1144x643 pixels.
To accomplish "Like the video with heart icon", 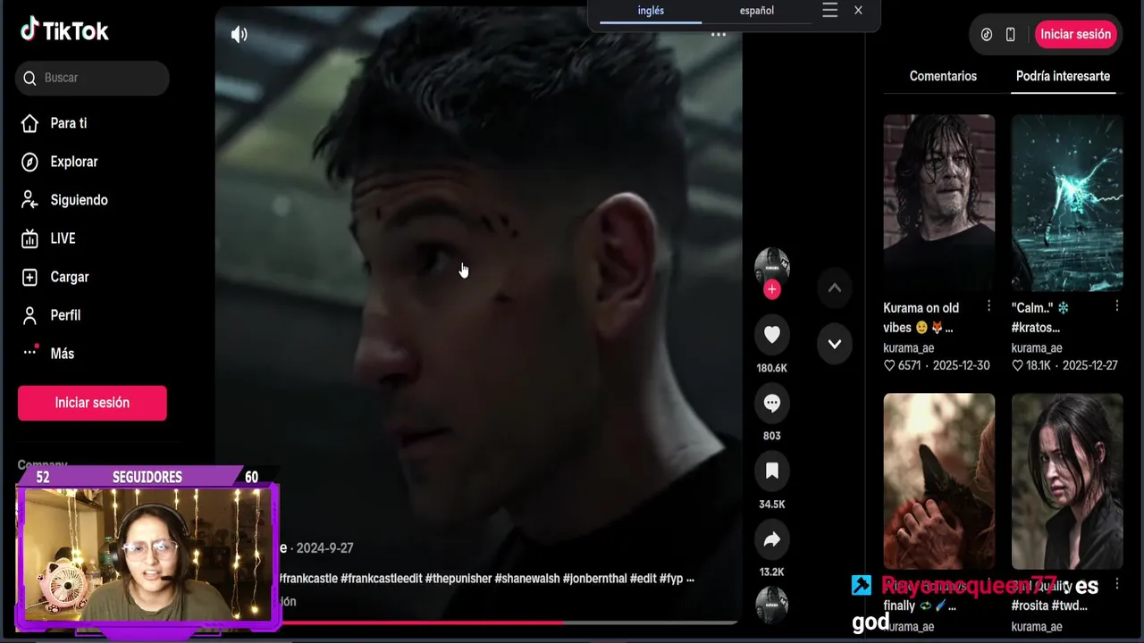I will [x=772, y=335].
